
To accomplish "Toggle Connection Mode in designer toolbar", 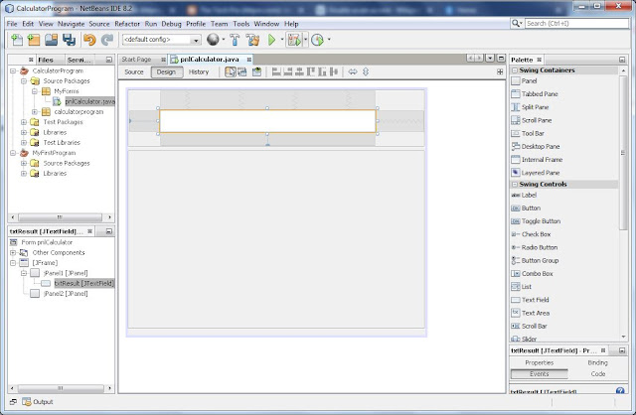I will [242, 71].
